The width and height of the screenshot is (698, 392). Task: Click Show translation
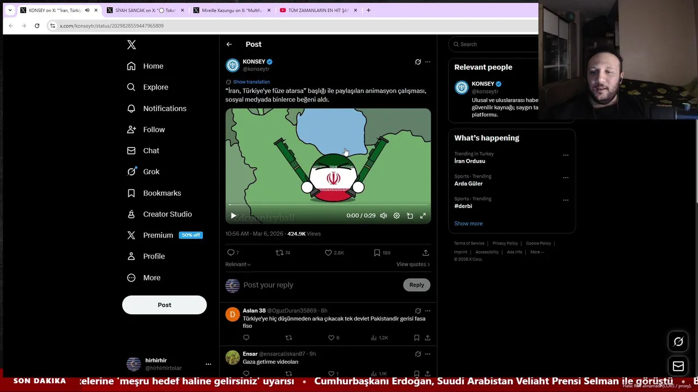pyautogui.click(x=251, y=82)
